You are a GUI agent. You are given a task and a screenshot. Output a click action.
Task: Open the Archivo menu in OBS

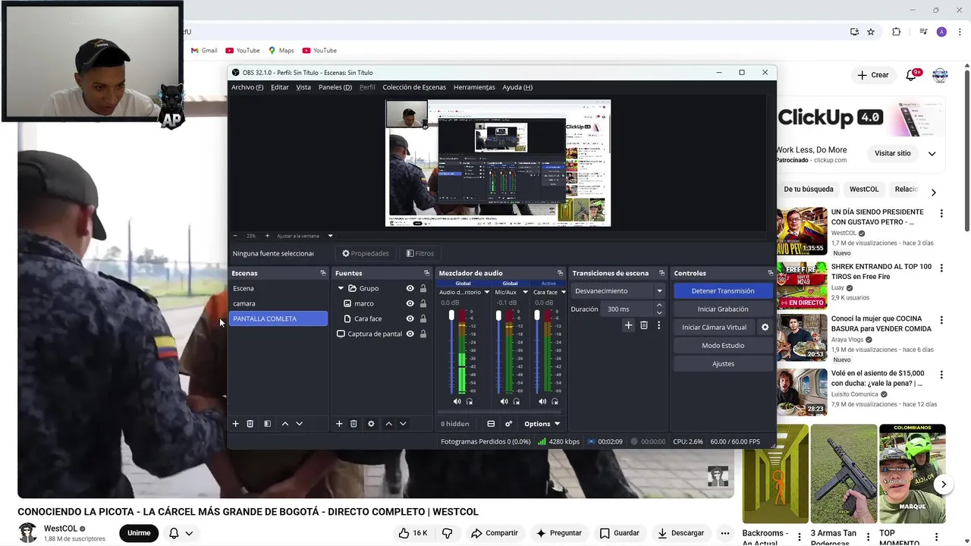click(x=247, y=87)
